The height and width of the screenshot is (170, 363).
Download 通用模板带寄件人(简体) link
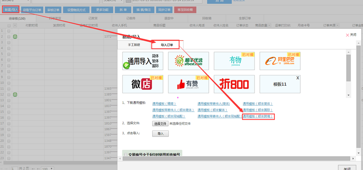click(214, 104)
